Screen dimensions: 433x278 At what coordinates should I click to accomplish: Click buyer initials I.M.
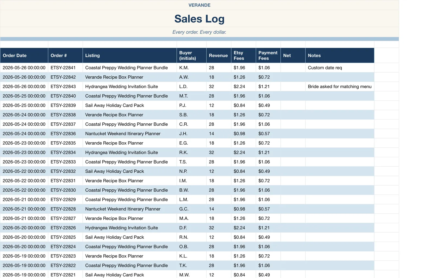pos(192,181)
